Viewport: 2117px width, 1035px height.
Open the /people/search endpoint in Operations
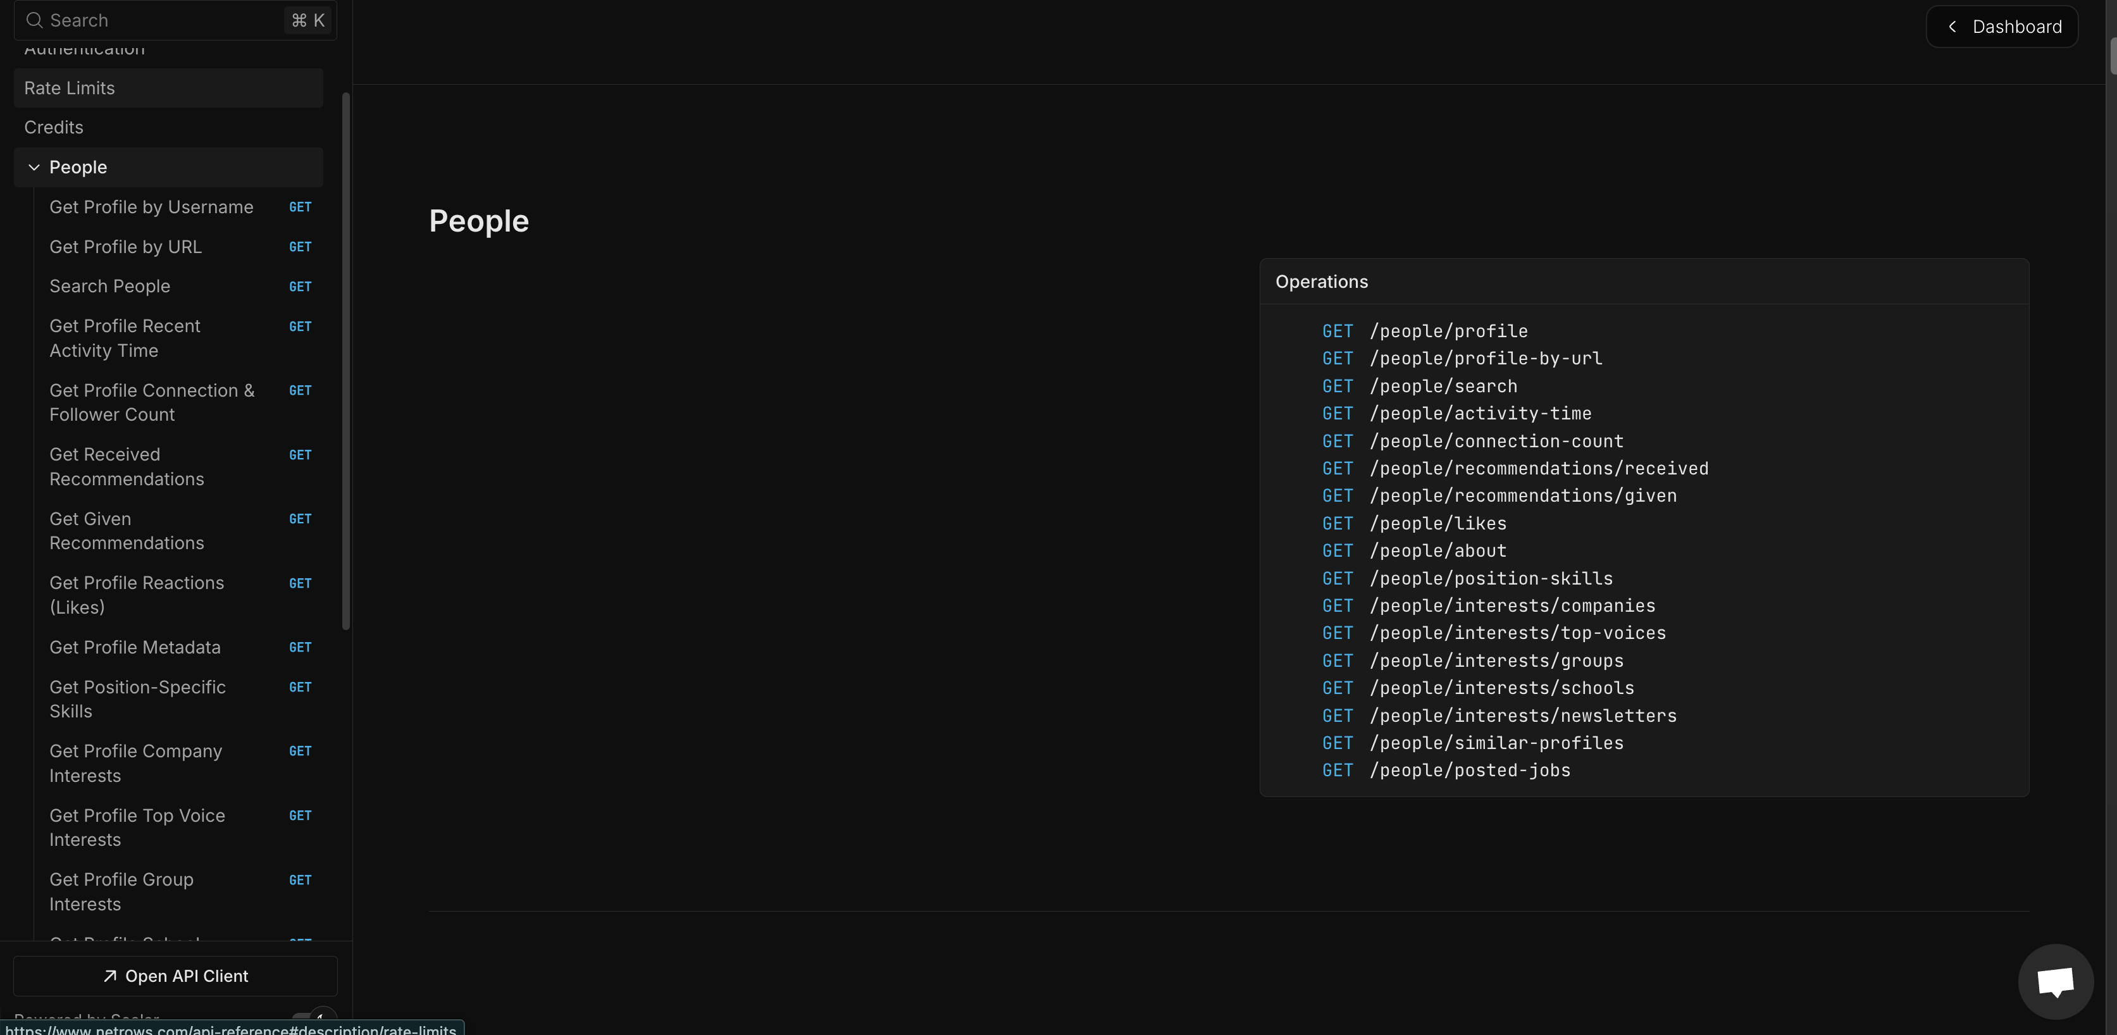pos(1443,386)
